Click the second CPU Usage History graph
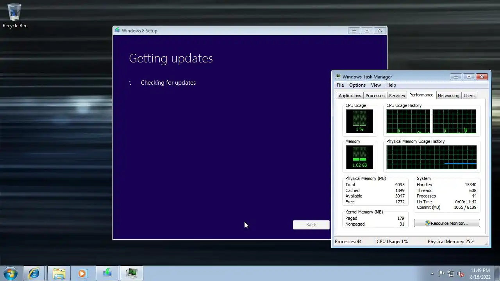This screenshot has height=281, width=500. click(x=454, y=121)
